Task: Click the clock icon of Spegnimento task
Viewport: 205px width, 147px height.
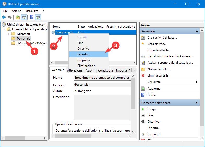Action: coord(53,32)
